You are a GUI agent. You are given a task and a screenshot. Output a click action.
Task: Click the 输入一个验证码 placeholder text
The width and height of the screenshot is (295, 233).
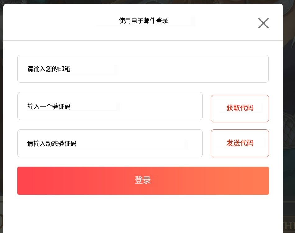tap(49, 106)
